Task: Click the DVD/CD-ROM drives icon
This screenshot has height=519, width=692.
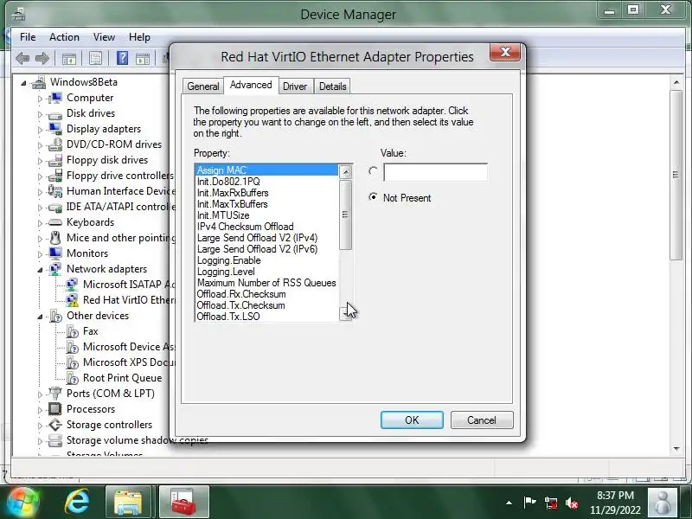Action: (x=55, y=144)
